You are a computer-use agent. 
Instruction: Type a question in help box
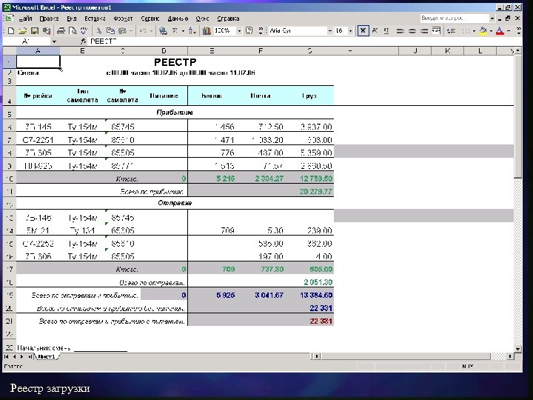click(x=454, y=19)
